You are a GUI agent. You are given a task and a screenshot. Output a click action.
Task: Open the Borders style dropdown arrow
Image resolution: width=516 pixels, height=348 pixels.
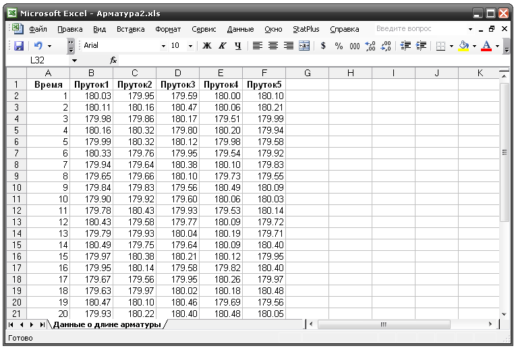coord(451,46)
